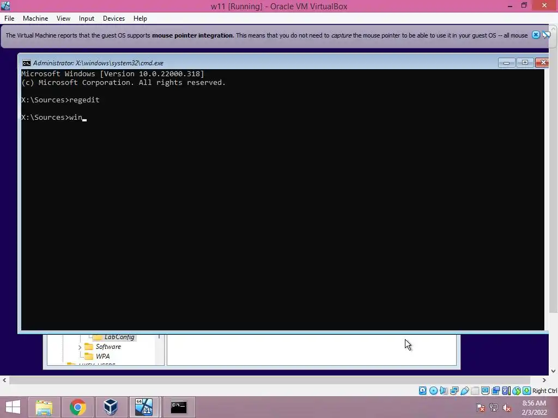Image resolution: width=558 pixels, height=418 pixels.
Task: Click the network tray icon
Action: click(494, 408)
